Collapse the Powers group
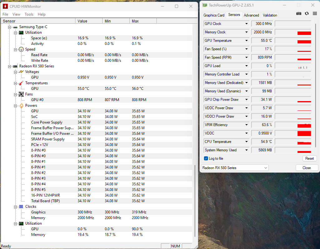Viewport: 320px width, 249px height. click(x=15, y=106)
